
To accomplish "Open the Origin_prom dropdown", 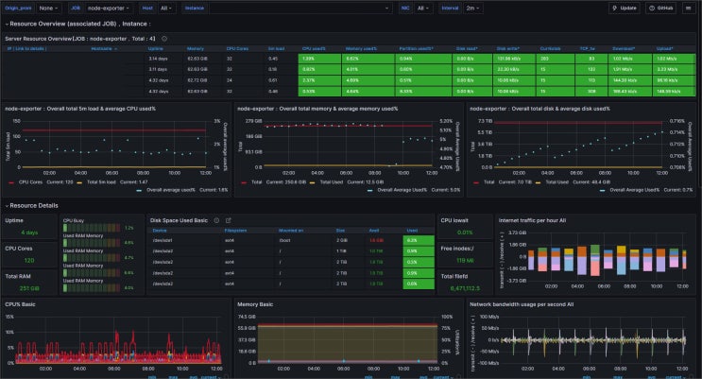I will (x=47, y=8).
